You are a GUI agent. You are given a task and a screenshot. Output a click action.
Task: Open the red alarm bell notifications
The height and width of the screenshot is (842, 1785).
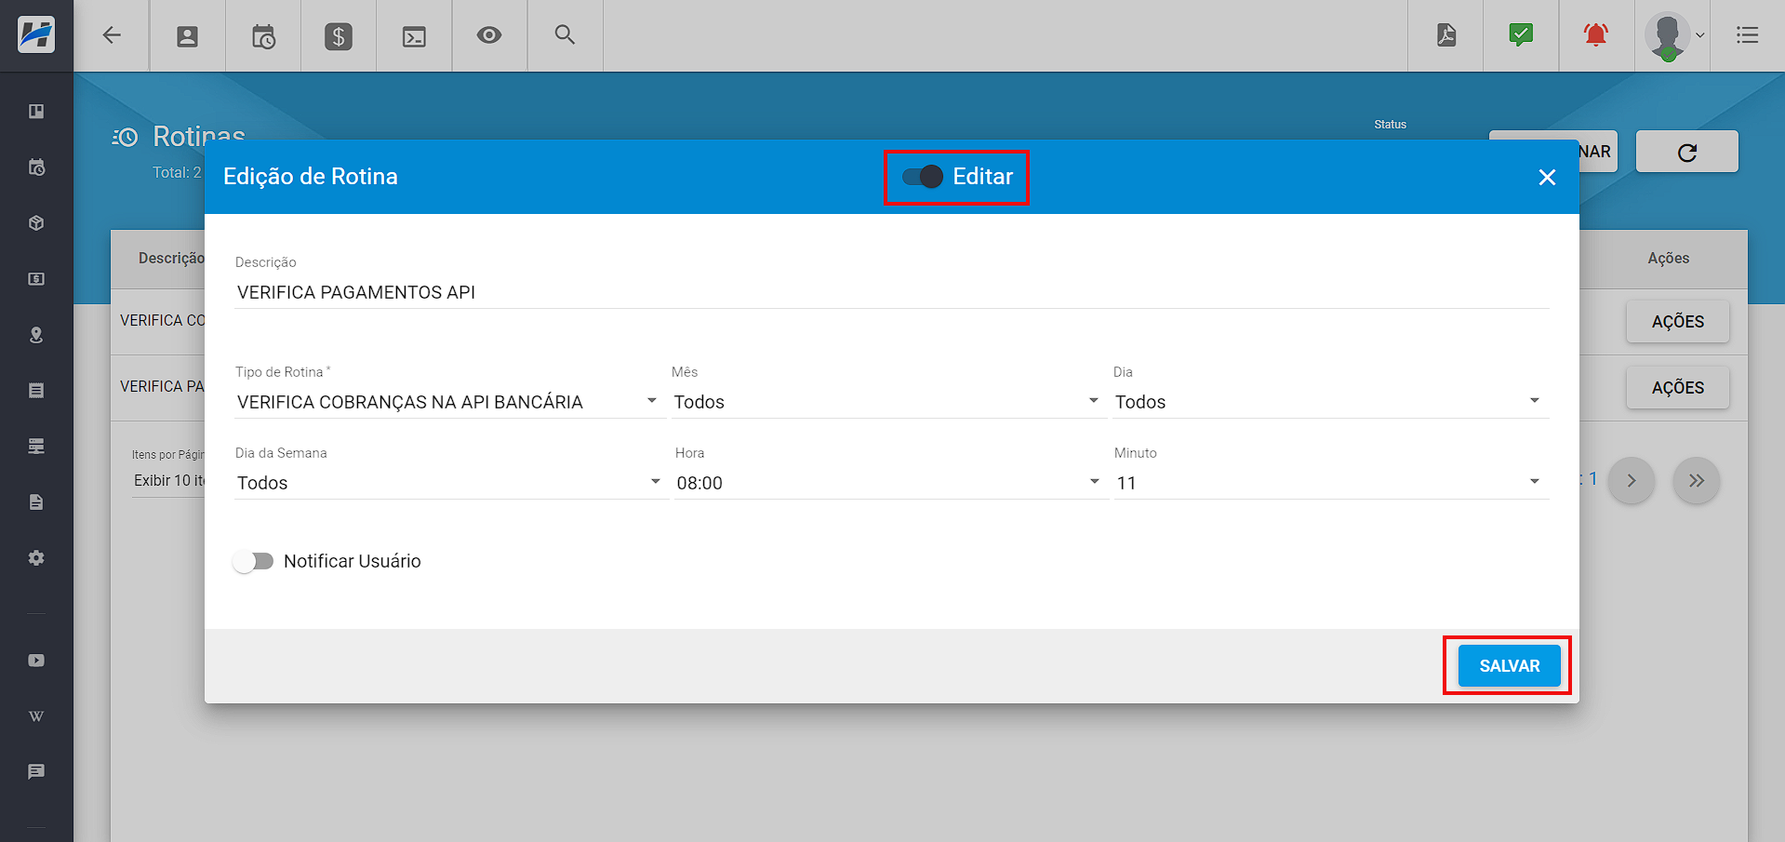tap(1596, 35)
